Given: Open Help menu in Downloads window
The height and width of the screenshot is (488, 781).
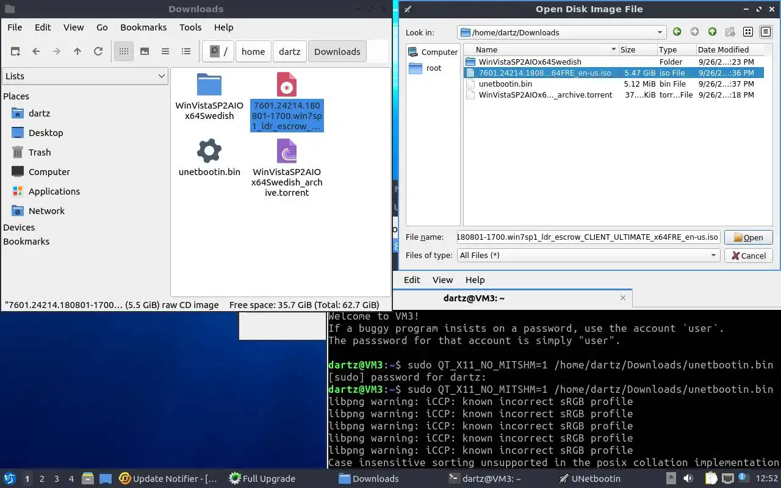Looking at the screenshot, I should pyautogui.click(x=223, y=27).
